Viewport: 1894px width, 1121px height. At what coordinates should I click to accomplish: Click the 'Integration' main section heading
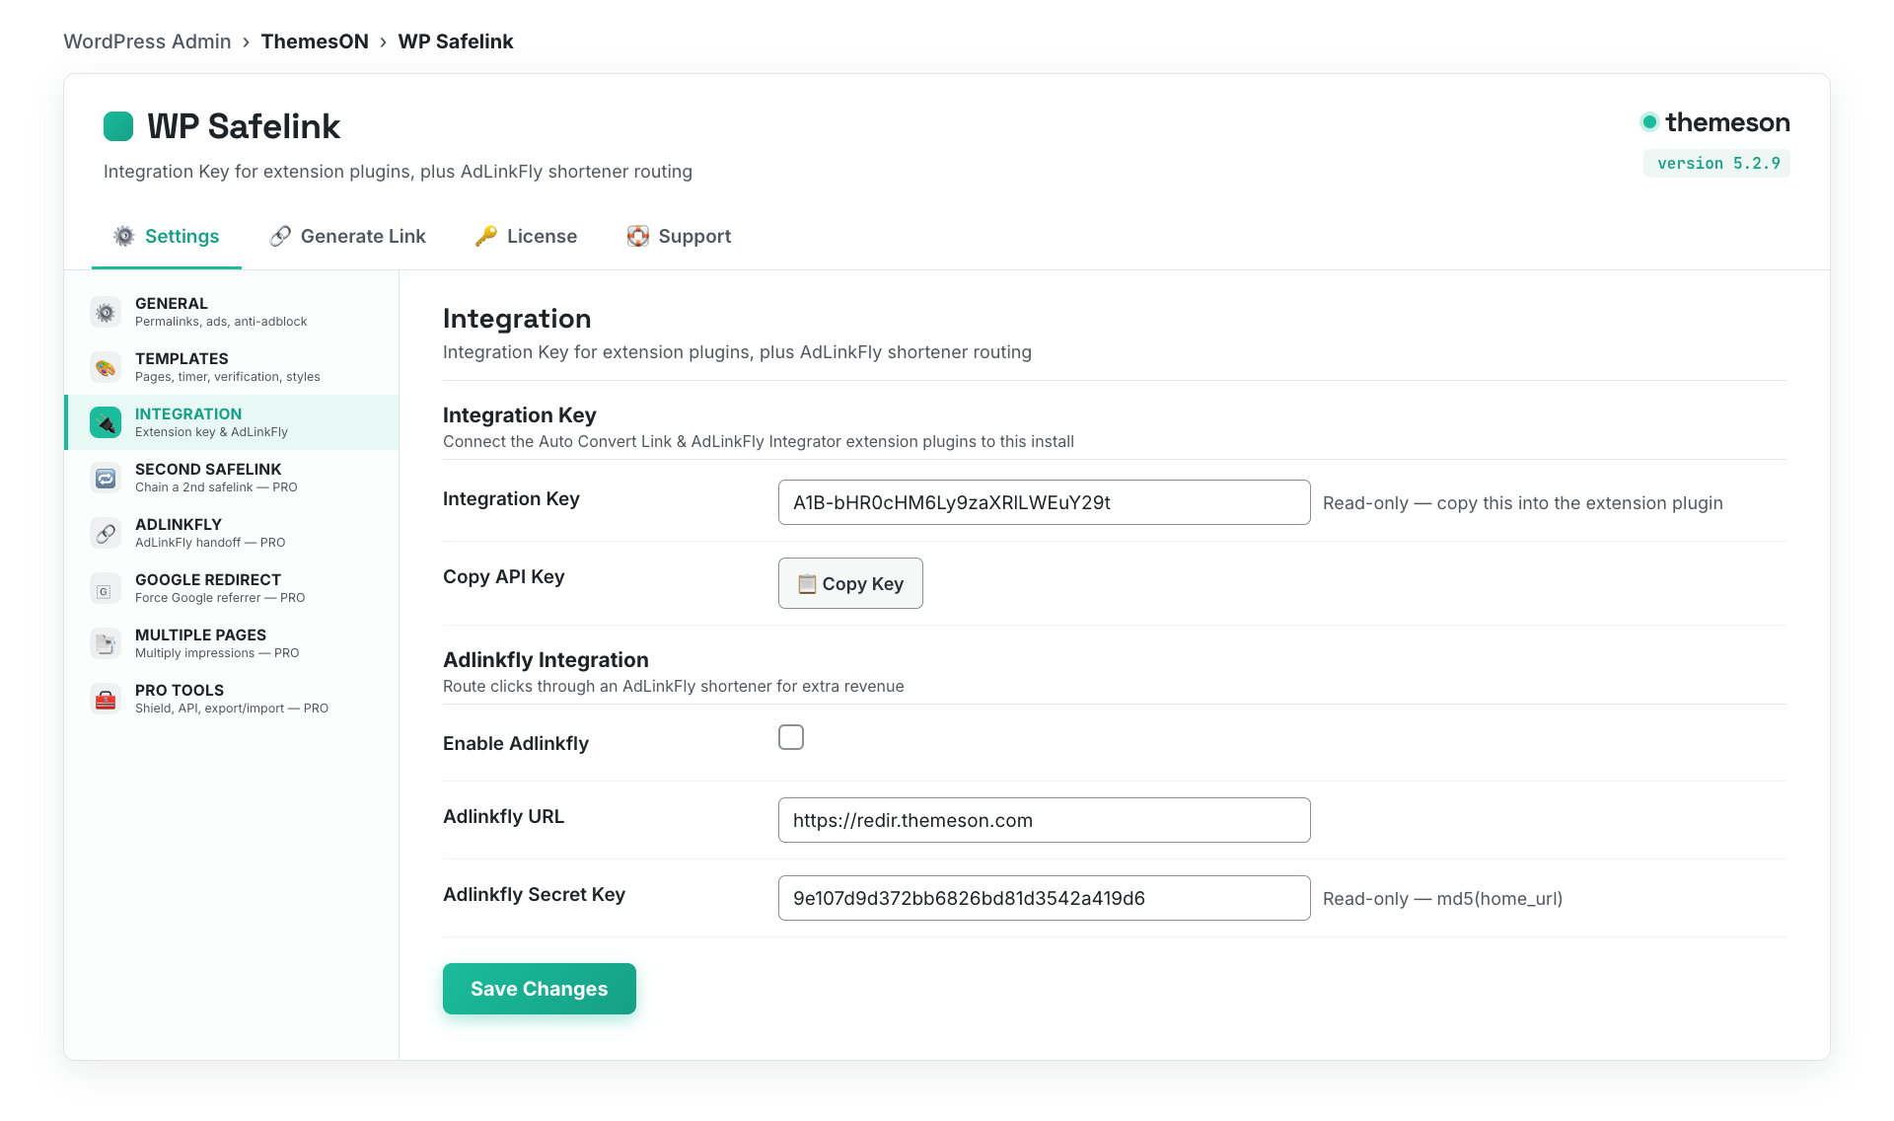pyautogui.click(x=517, y=319)
